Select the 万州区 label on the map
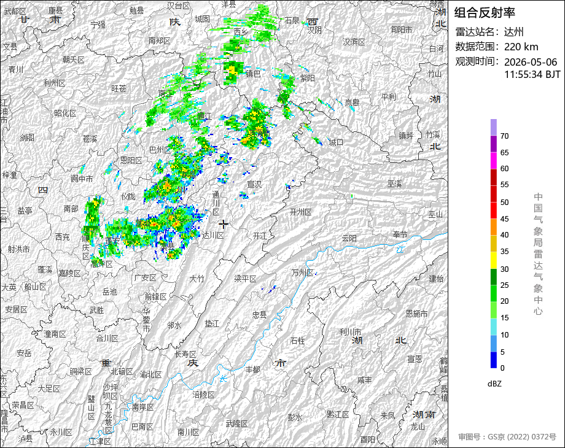 click(x=302, y=272)
